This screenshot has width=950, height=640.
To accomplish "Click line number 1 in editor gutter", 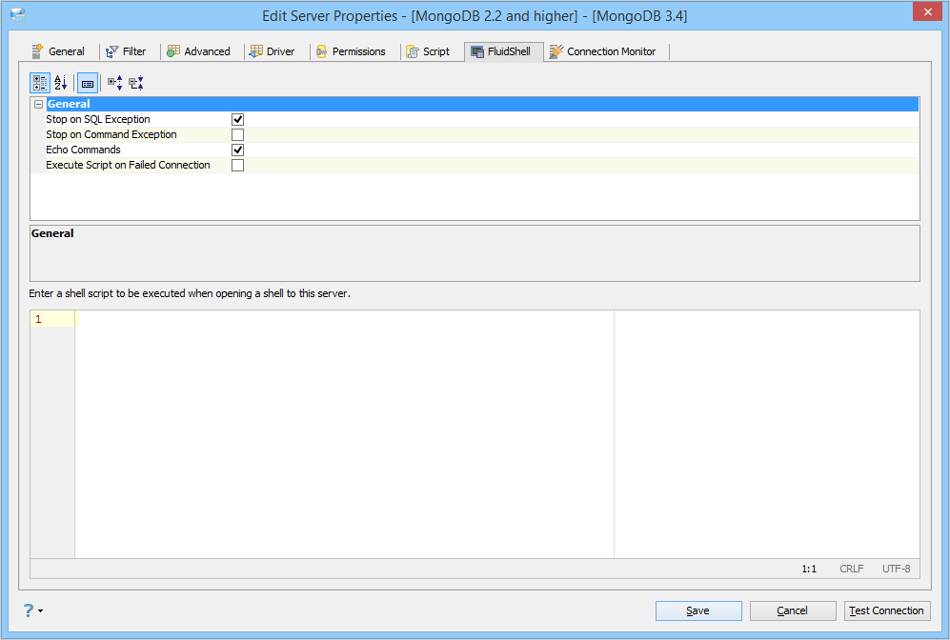I will point(38,319).
